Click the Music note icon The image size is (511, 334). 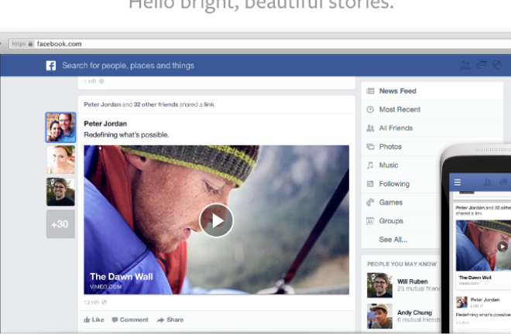tap(370, 165)
